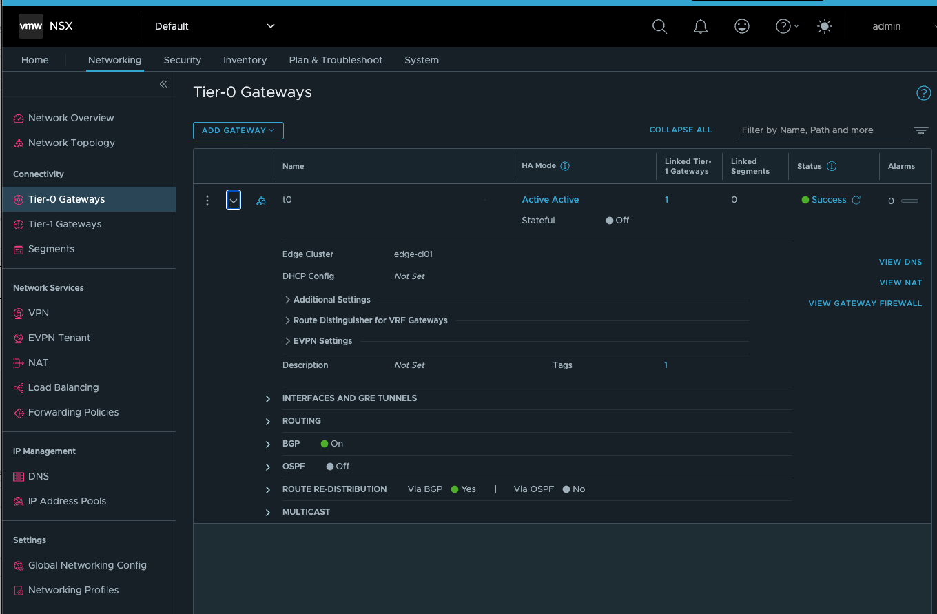Screen dimensions: 937x614
Task: Refresh the t0 Success status
Action: coord(856,200)
